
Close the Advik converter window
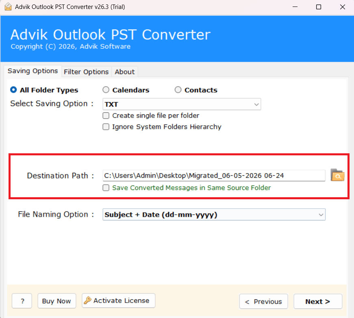click(x=343, y=7)
